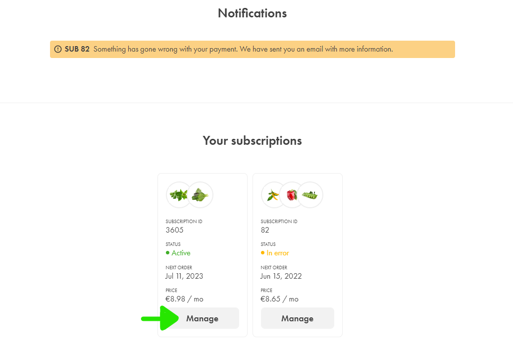Open Manage for subscription 82

point(298,318)
